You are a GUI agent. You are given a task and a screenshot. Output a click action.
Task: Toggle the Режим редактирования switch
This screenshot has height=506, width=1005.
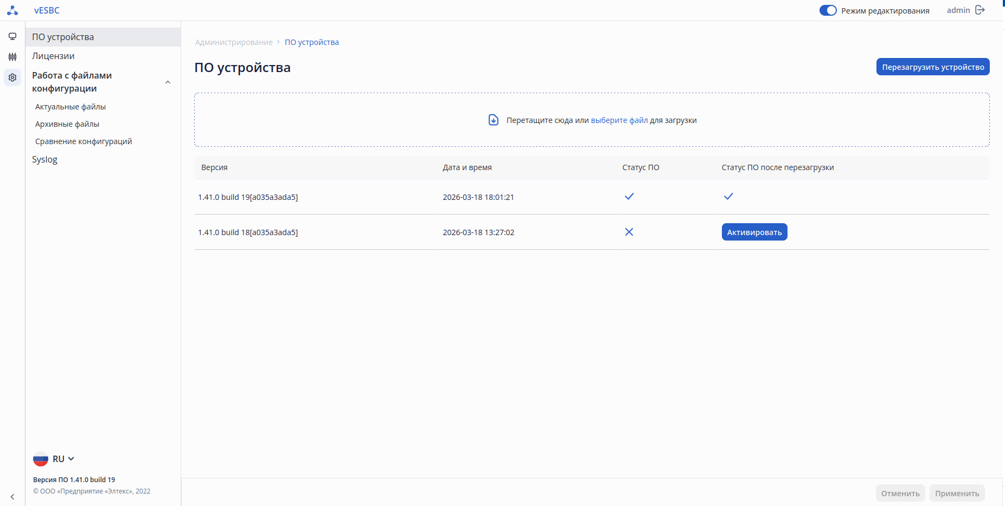[x=828, y=10]
